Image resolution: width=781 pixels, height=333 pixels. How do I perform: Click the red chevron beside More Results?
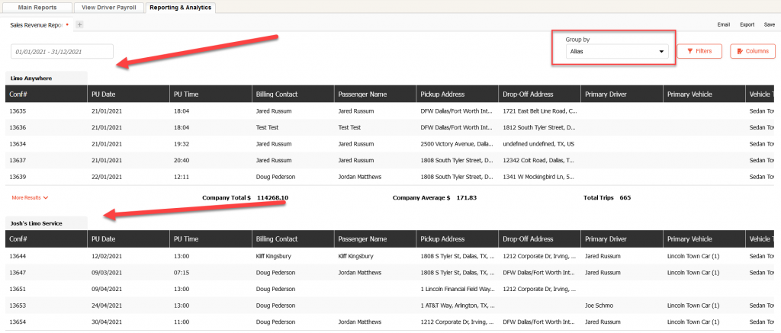coord(46,197)
